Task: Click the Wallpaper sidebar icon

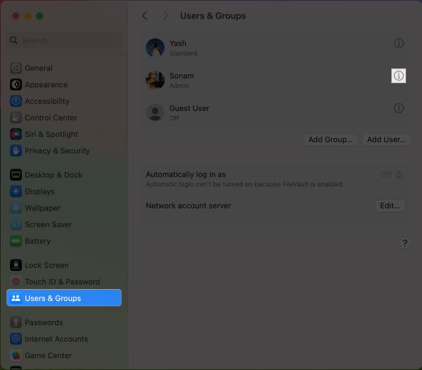Action: click(x=16, y=208)
